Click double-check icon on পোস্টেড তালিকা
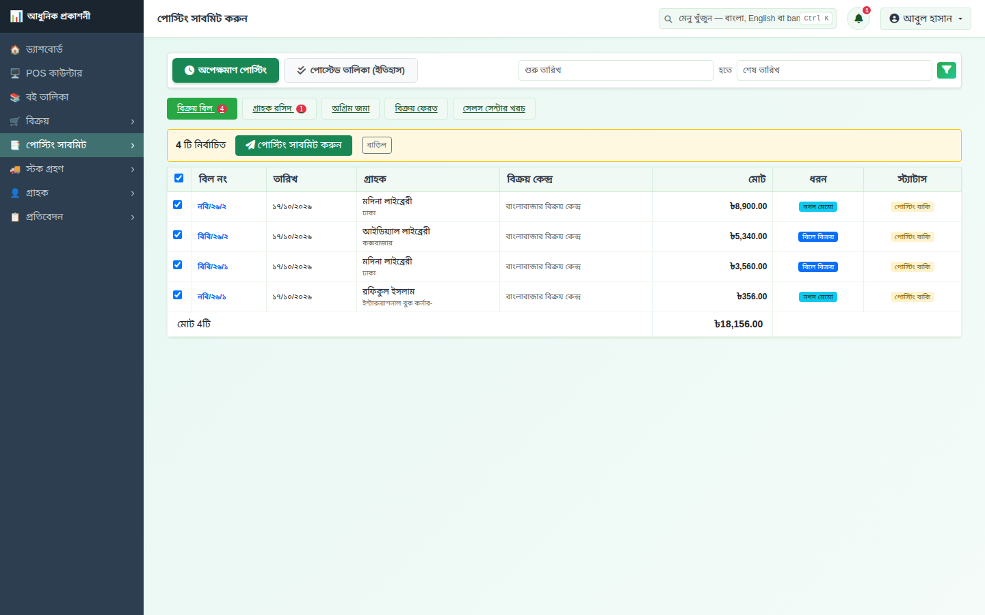The image size is (985, 615). 301,70
